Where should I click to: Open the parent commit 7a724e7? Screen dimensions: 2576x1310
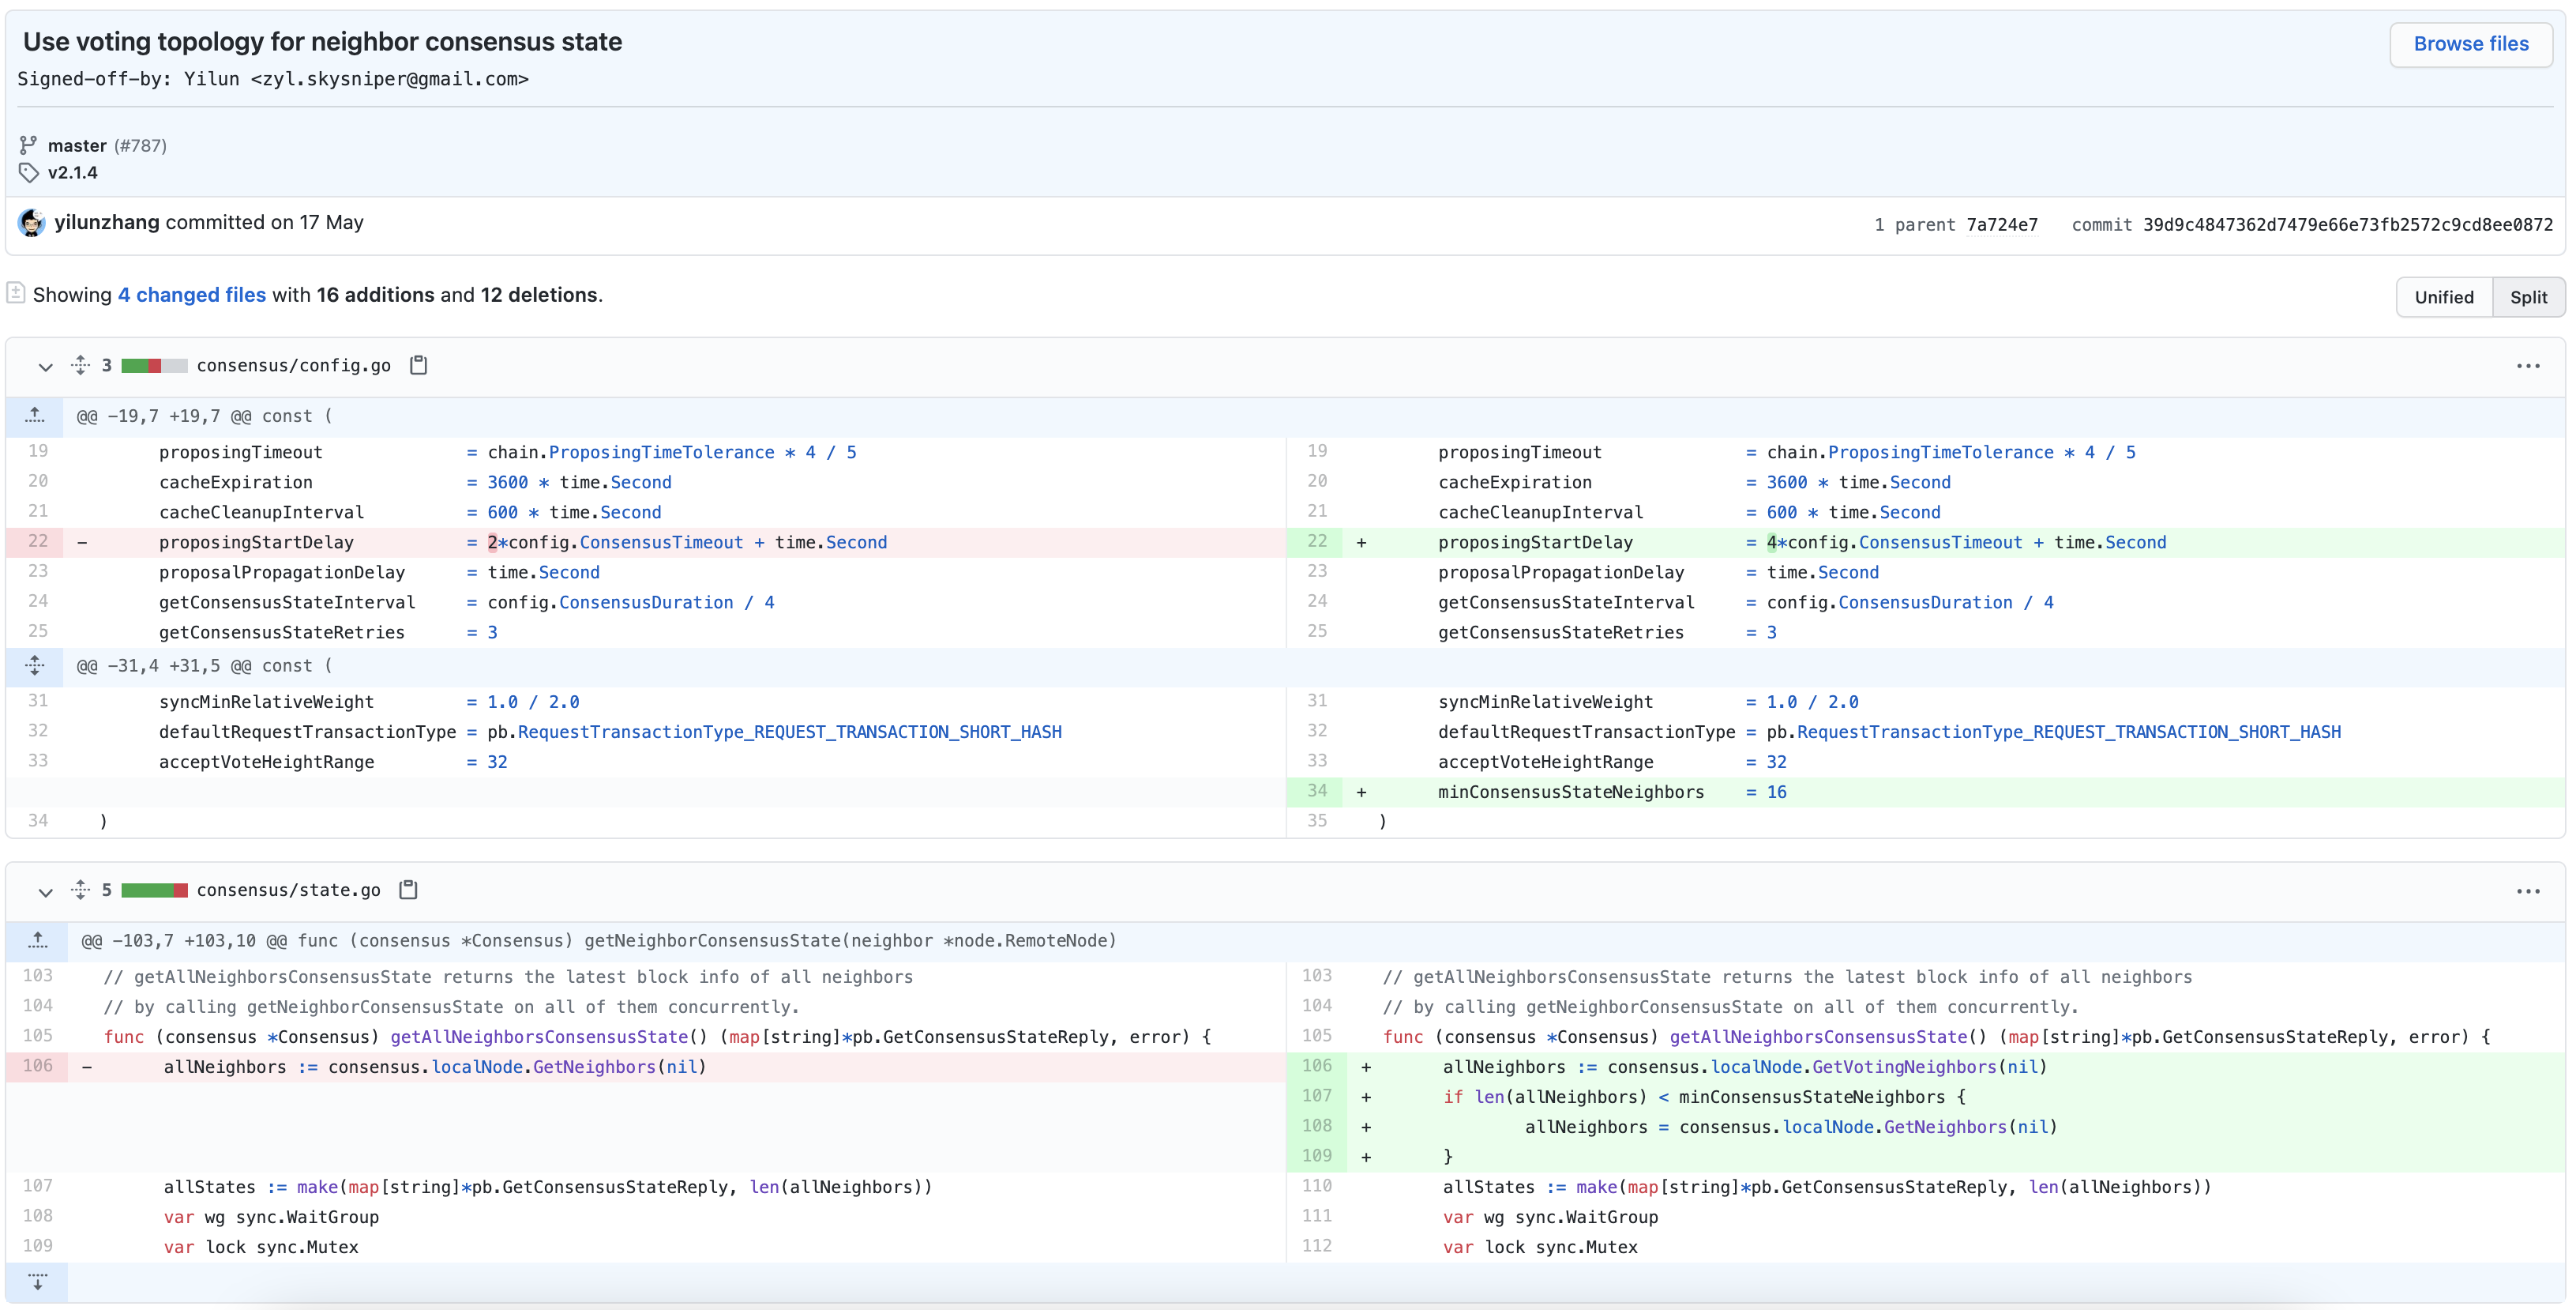(2001, 225)
